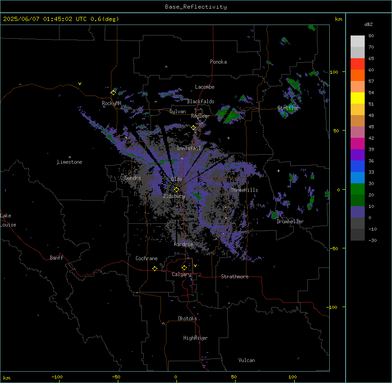Click the Base_Reflectivity title
The width and height of the screenshot is (392, 383).
click(x=196, y=7)
